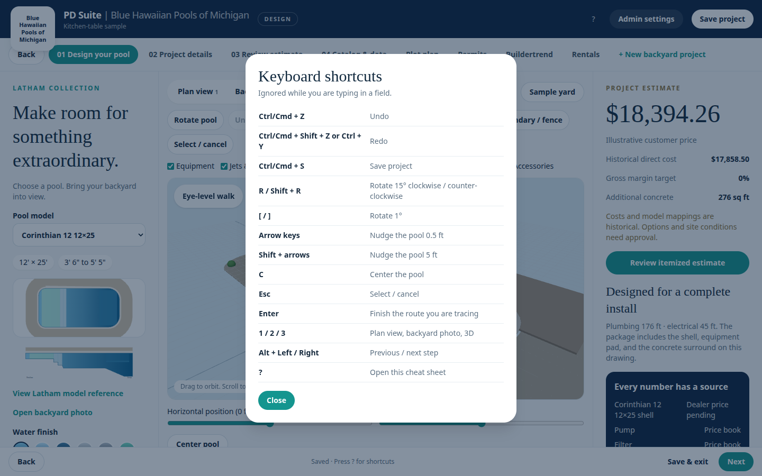Viewport: 762px width, 476px height.
Task: Open the 02 Project details step
Action: click(x=180, y=54)
